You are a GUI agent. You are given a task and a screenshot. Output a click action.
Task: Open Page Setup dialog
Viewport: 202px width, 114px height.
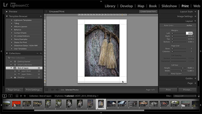(x=15, y=90)
